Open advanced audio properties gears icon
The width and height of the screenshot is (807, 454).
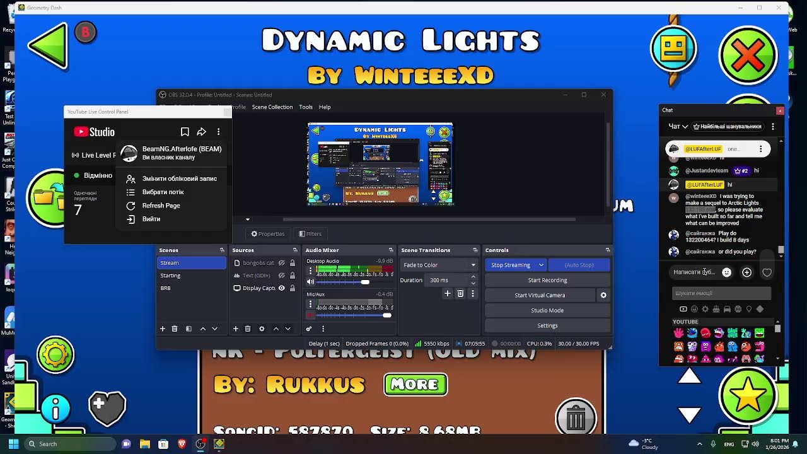pyautogui.click(x=309, y=329)
